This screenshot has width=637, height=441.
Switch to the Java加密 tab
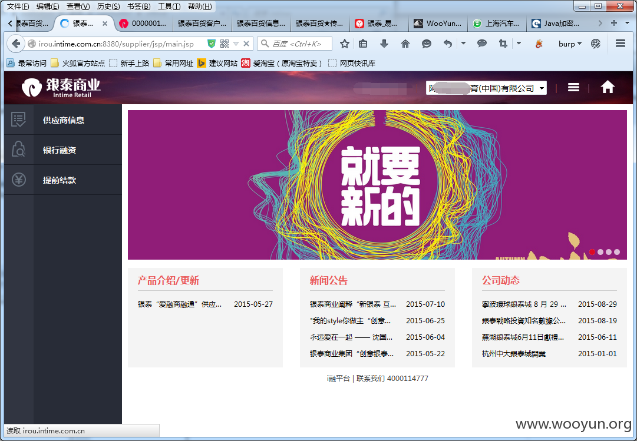pos(556,23)
